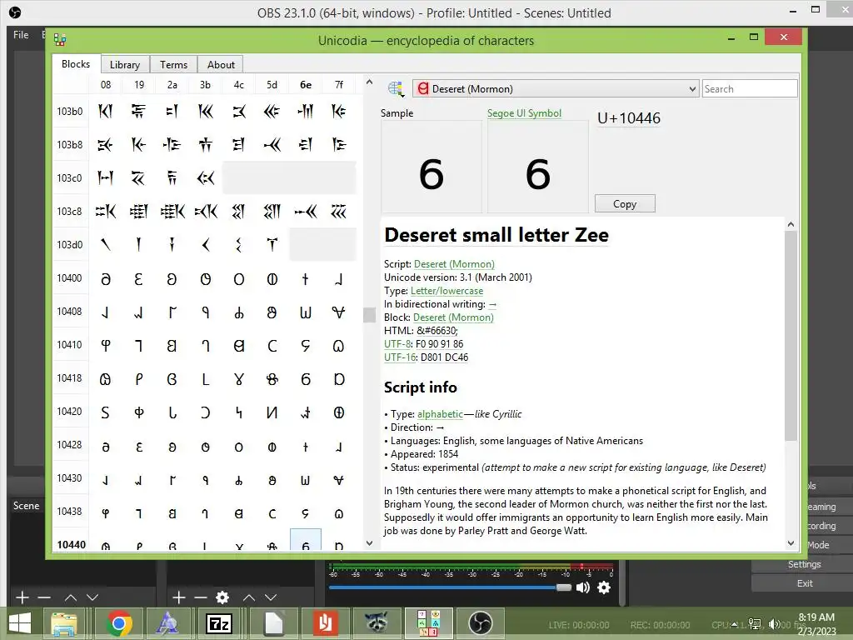Switch to OBS taskbar icon
The image size is (853, 640).
click(x=481, y=623)
